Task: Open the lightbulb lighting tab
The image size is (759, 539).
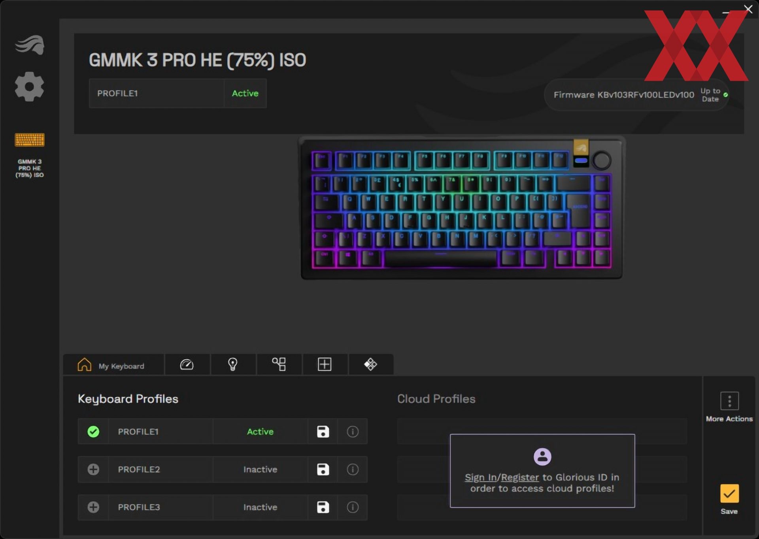Action: (233, 364)
